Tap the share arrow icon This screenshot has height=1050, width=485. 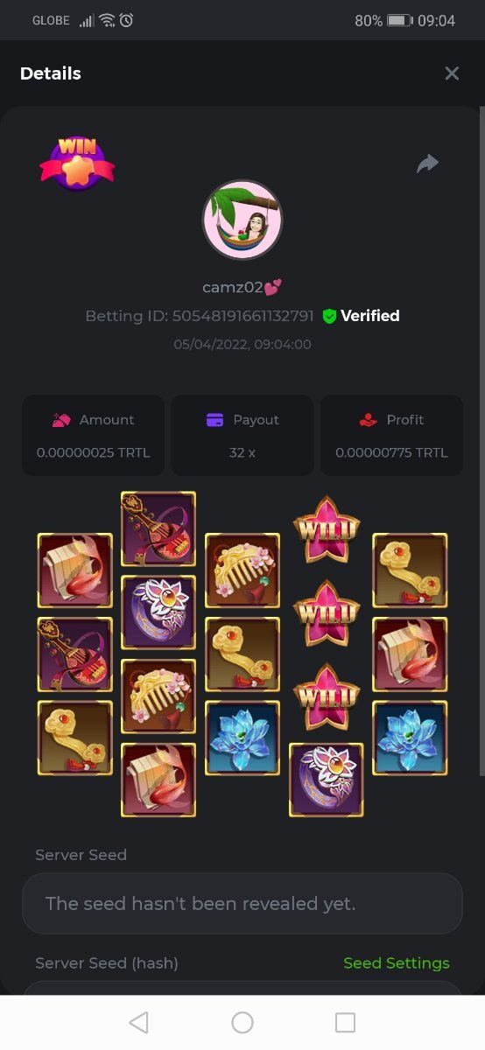click(427, 164)
